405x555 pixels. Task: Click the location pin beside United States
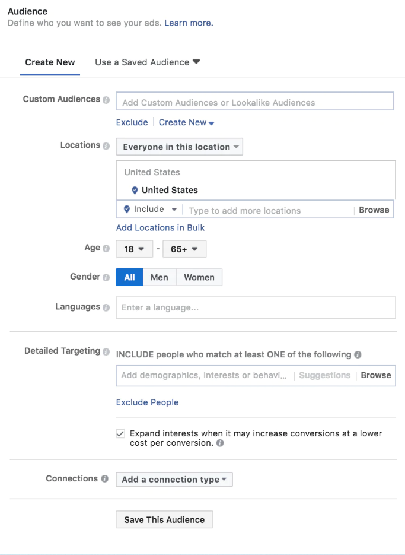pos(135,191)
